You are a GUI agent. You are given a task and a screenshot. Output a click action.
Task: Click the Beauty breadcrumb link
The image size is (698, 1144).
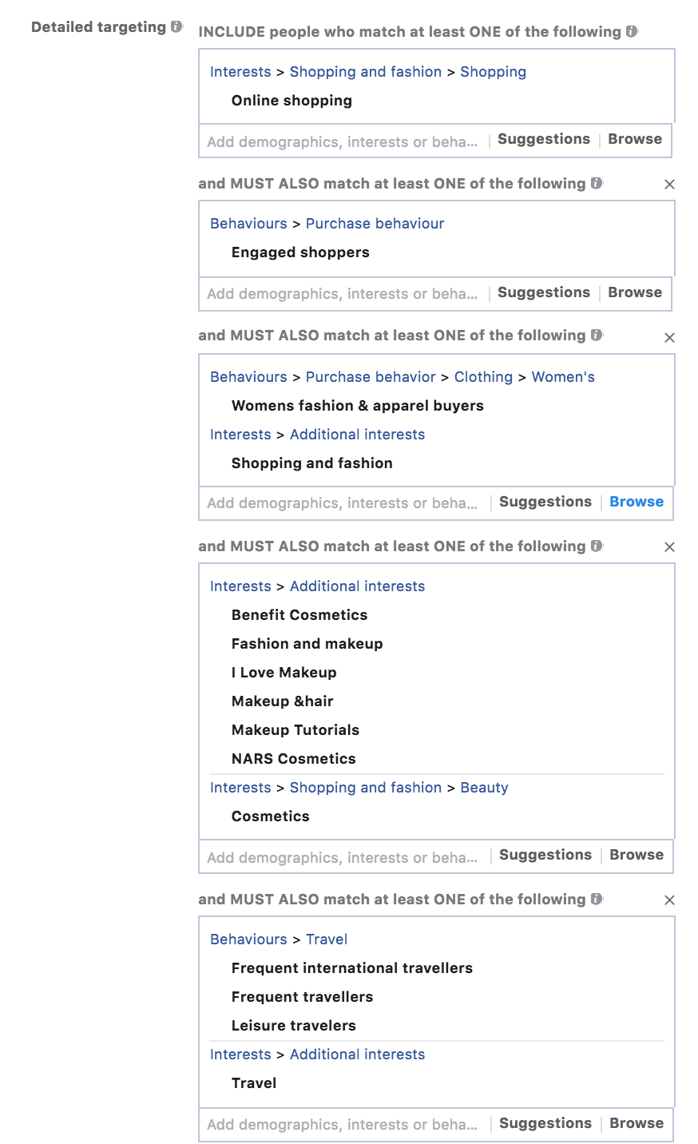(x=484, y=788)
